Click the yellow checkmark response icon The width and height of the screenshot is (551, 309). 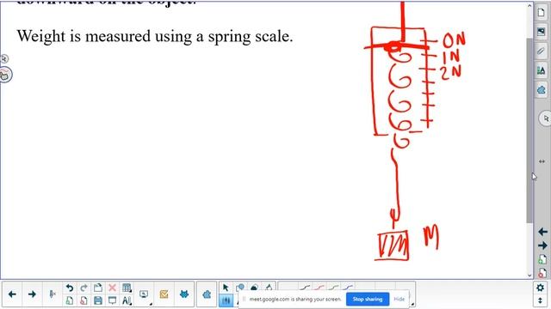point(164,294)
